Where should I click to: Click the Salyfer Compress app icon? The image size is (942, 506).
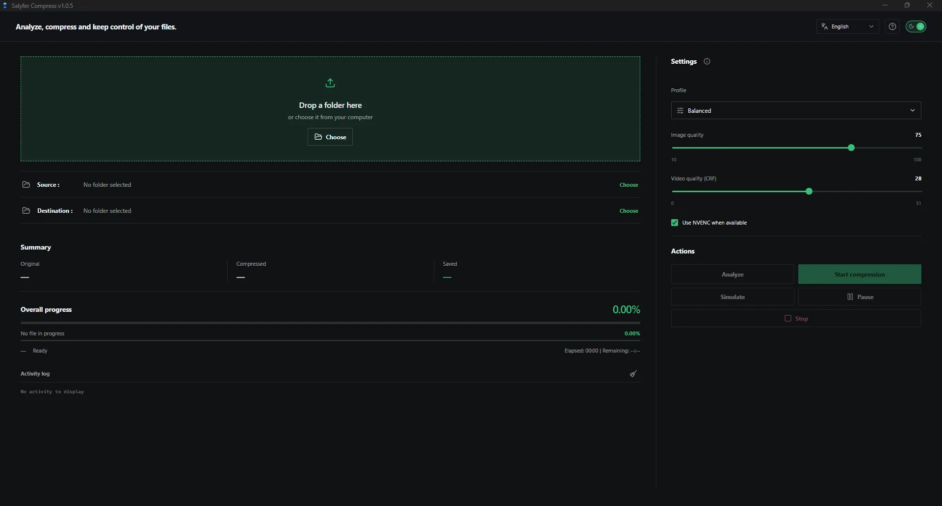coord(5,5)
